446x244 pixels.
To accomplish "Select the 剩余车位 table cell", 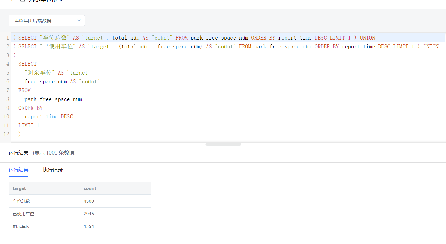I will (x=44, y=227).
